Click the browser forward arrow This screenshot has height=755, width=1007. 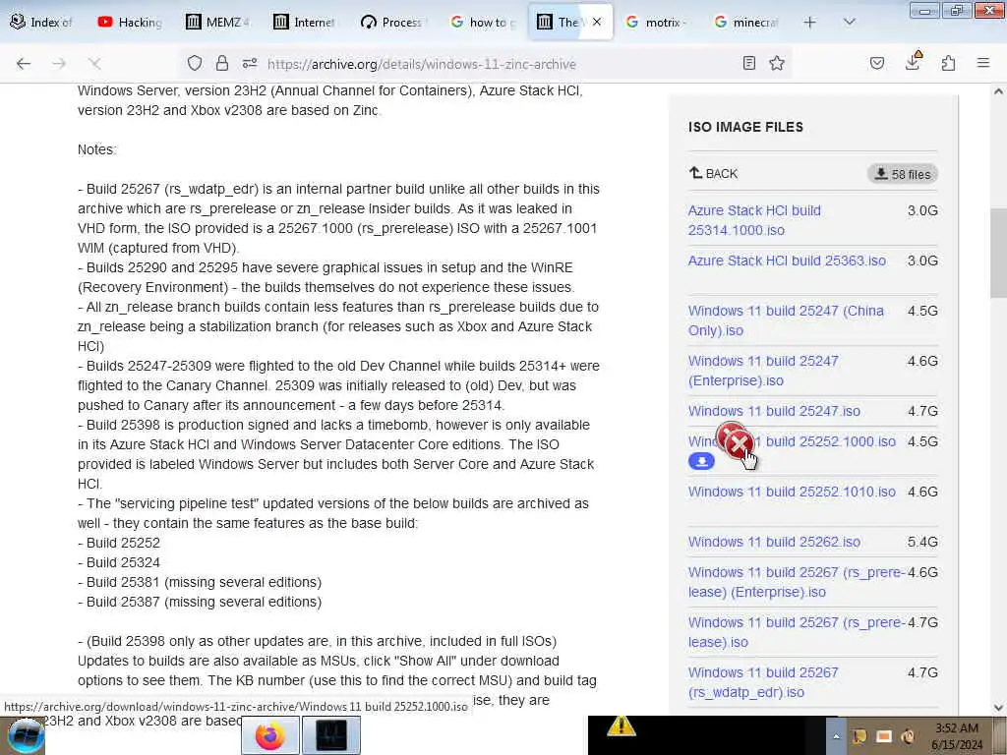point(59,63)
